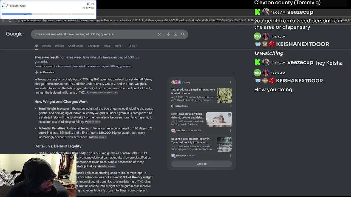Open the Texas capitol video thumbnail
Viewport: 351px width, 197px height.
tap(219, 119)
